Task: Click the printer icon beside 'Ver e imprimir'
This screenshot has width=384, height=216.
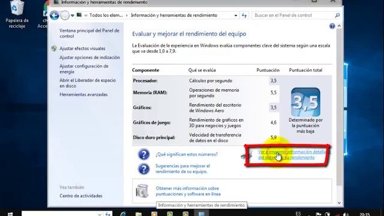Action: (x=247, y=155)
